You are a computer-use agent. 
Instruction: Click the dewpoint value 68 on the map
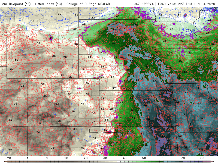click(x=163, y=136)
